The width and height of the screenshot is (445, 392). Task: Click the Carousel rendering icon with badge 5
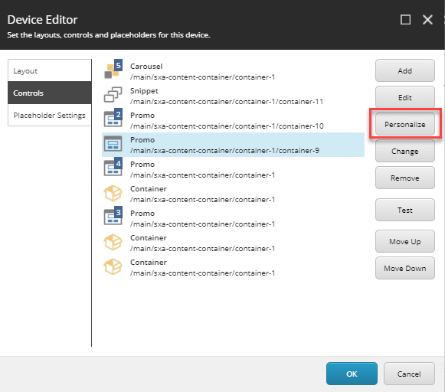tap(113, 70)
